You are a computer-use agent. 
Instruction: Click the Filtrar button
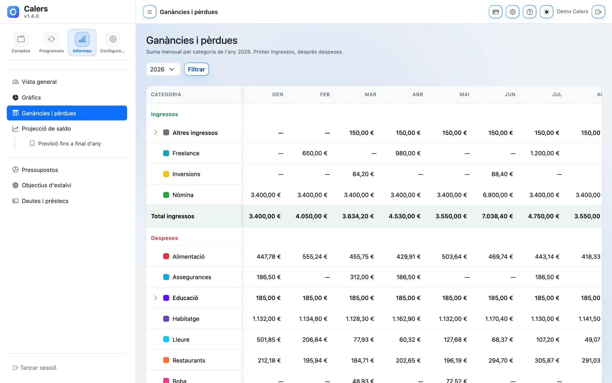[x=196, y=69]
